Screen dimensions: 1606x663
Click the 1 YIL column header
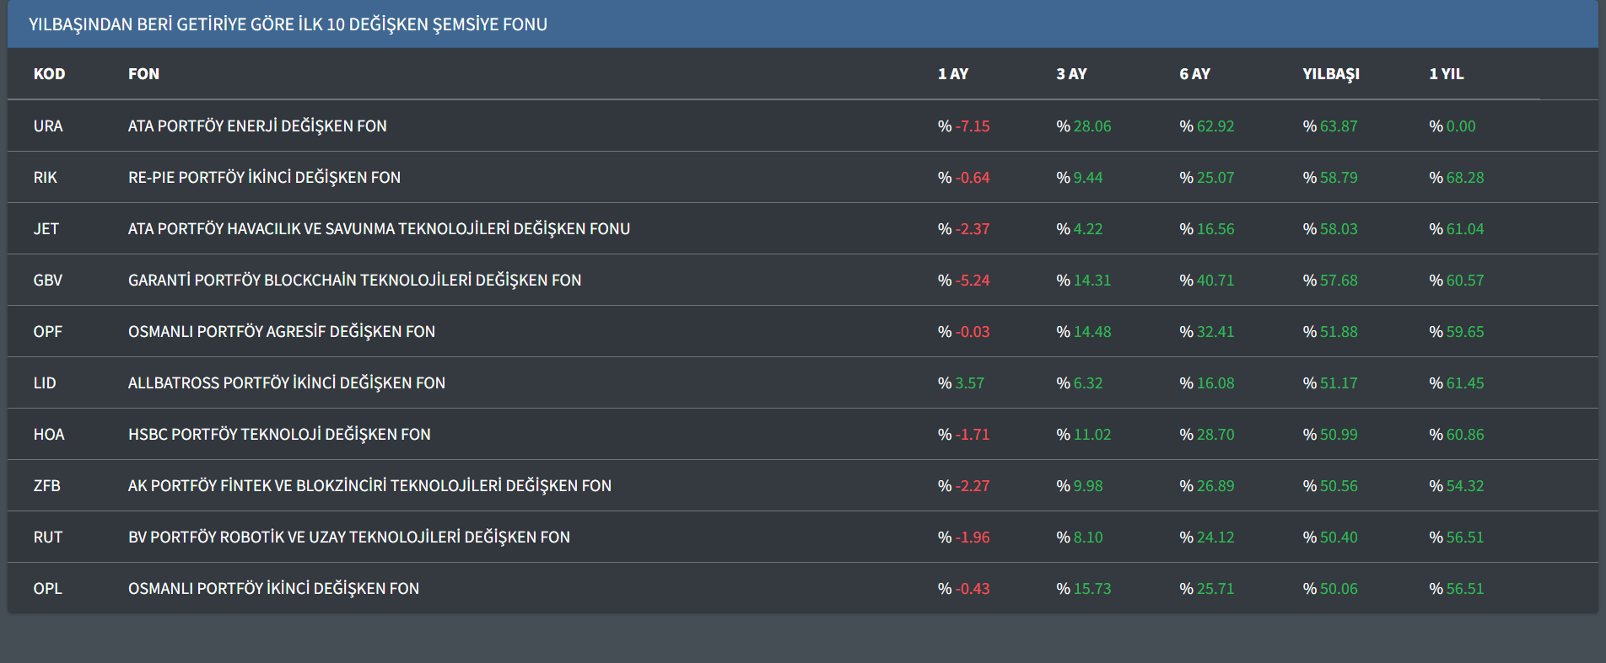pyautogui.click(x=1446, y=74)
